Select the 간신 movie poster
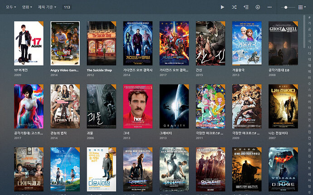Viewport: 313px width, 195px height. click(x=210, y=43)
